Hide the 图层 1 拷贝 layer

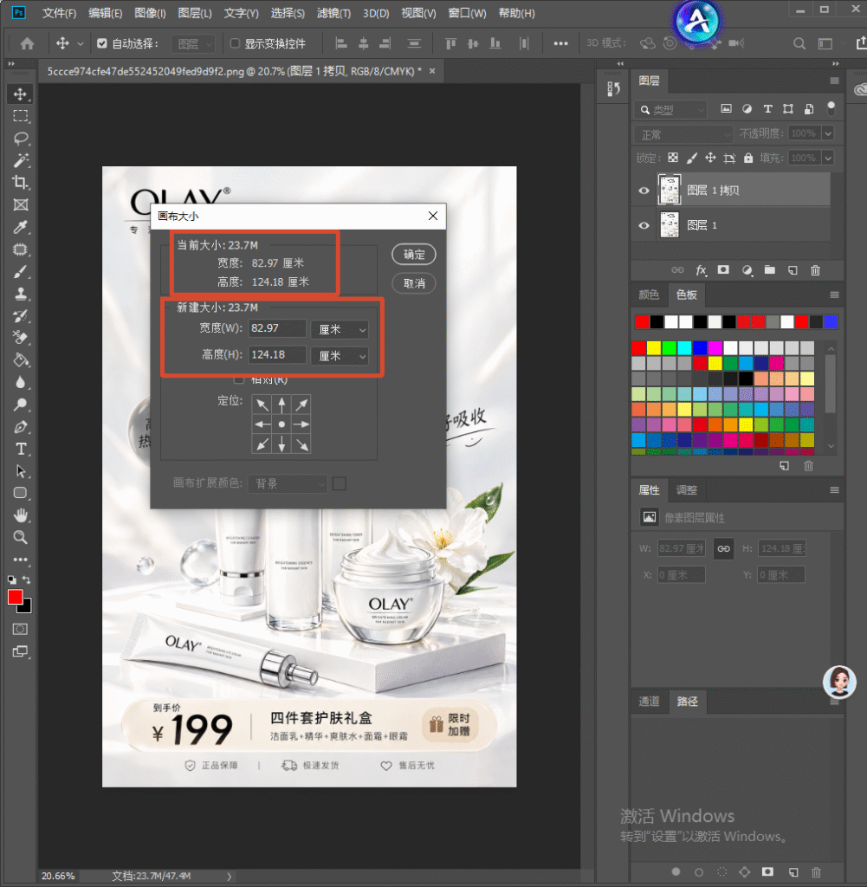(x=644, y=191)
